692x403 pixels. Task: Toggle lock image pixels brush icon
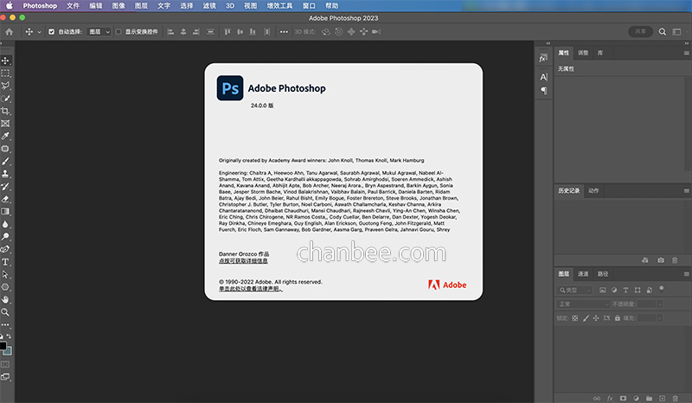pos(586,317)
